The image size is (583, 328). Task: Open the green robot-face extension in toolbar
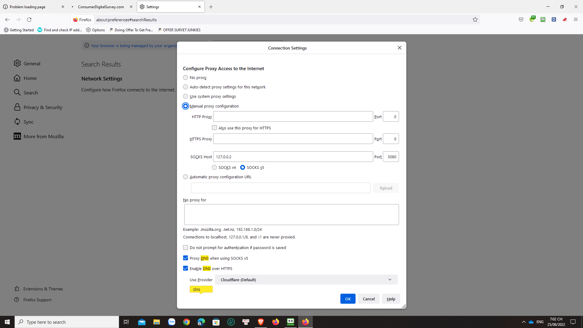click(543, 20)
